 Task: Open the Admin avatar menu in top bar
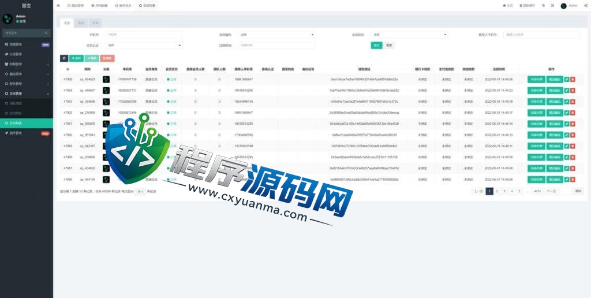pos(569,6)
